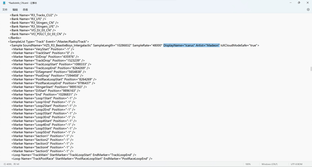Click the Loop Name="TrackMain" line

(x=74, y=155)
